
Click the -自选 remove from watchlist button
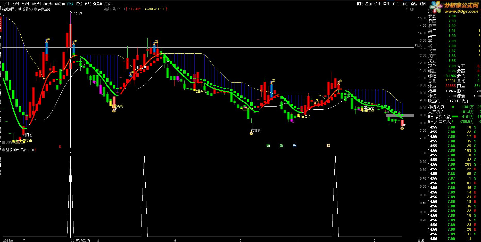click(x=414, y=4)
